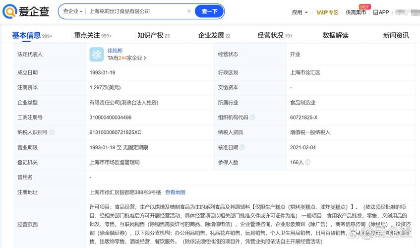Select 工商注册号 value 310000400034496
This screenshot has height=248, width=420.
tap(111, 118)
